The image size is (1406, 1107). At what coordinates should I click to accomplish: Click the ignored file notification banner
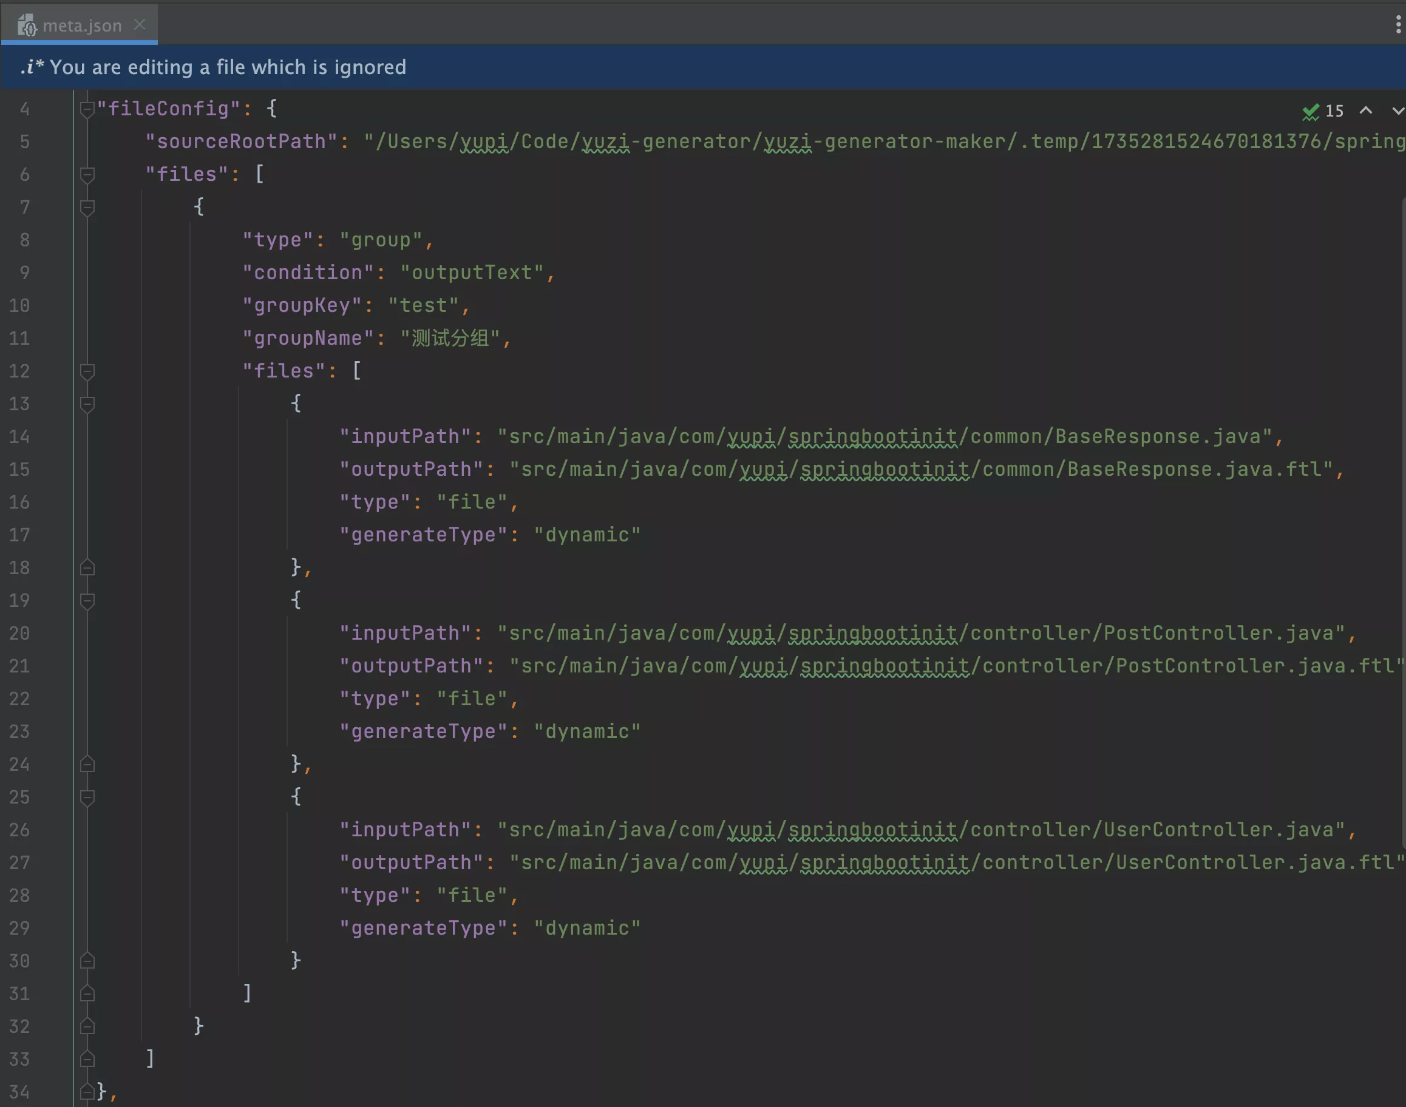[704, 67]
